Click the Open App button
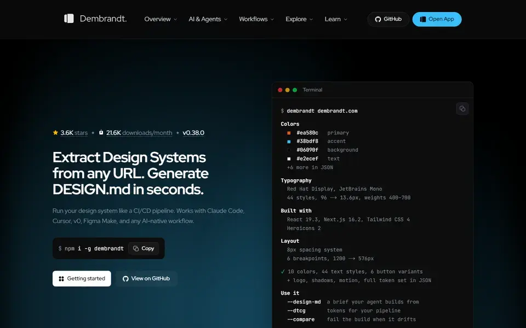Viewport: 526px width, 328px height. (437, 19)
